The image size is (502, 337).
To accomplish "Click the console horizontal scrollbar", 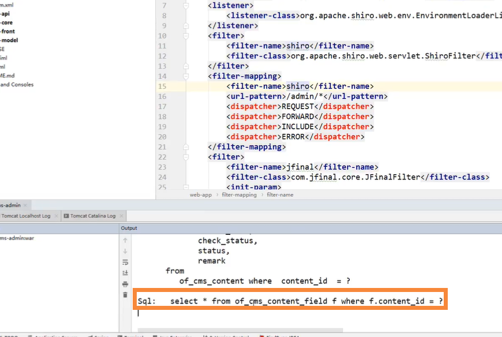I will [240, 330].
